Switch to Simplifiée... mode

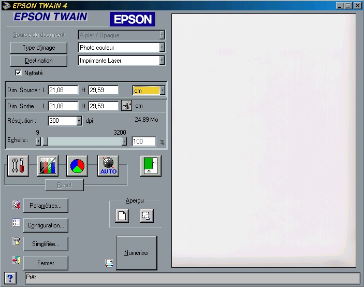[46, 244]
